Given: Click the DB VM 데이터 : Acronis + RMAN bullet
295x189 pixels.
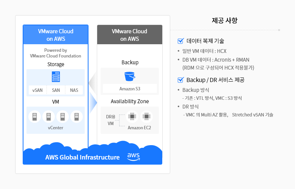Looking at the screenshot, I should pos(216,60).
